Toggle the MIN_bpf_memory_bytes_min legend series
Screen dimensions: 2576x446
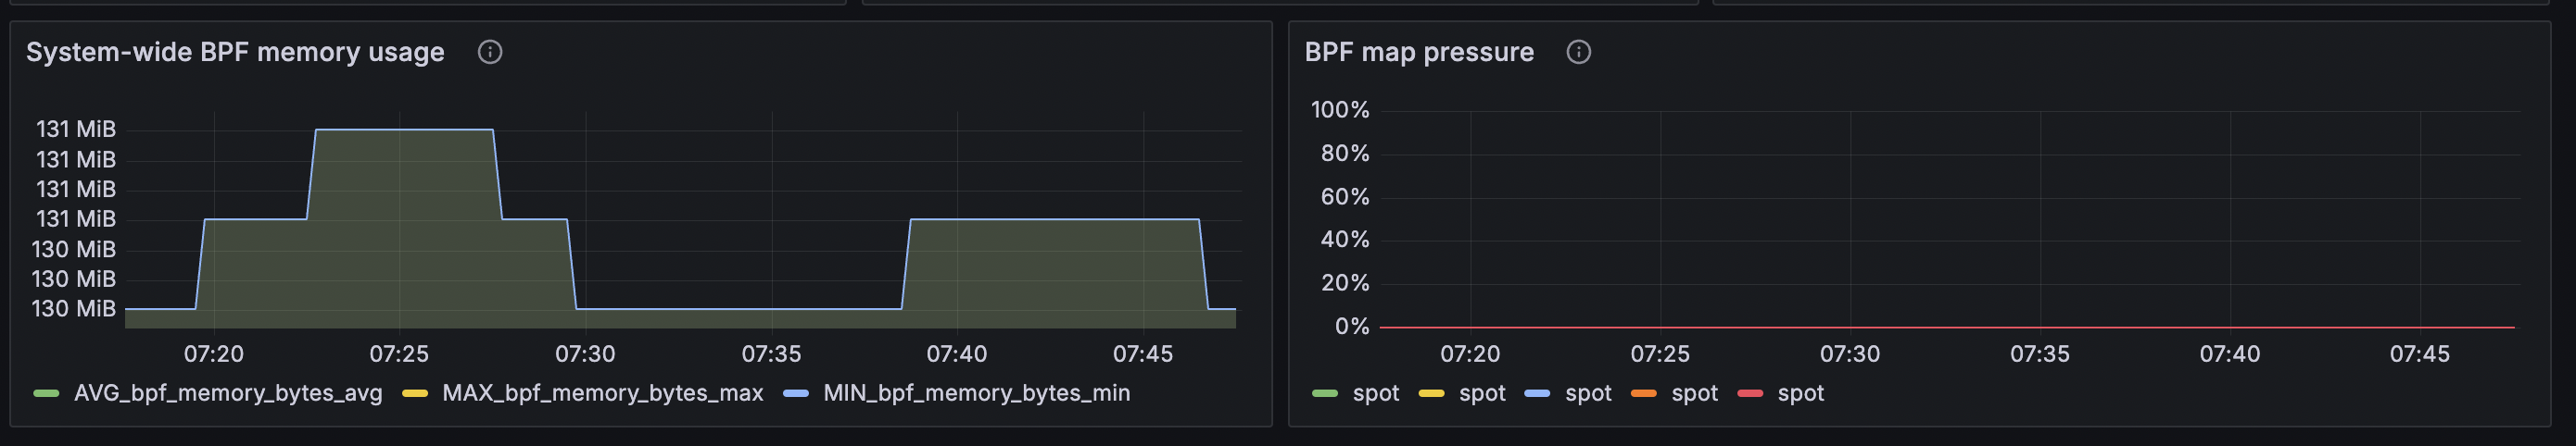(976, 393)
